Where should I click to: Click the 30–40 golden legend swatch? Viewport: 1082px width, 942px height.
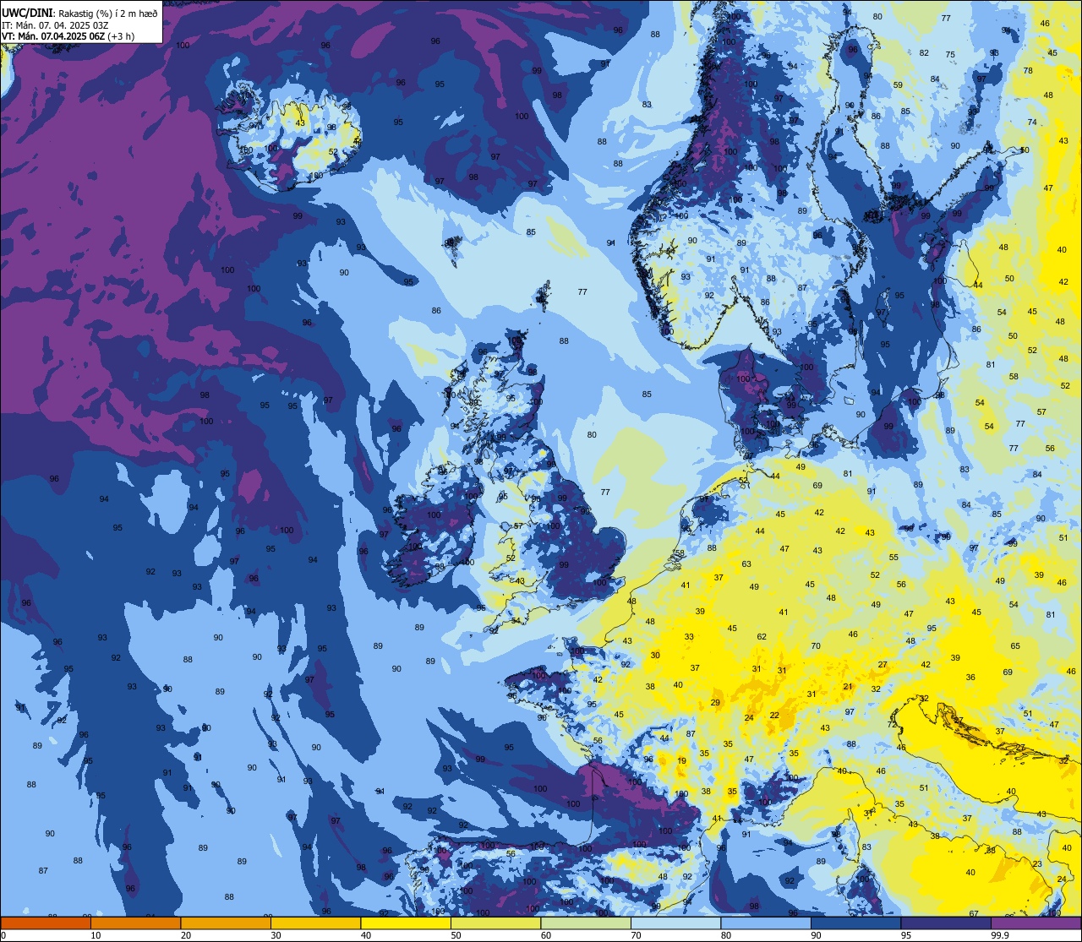[x=315, y=923]
